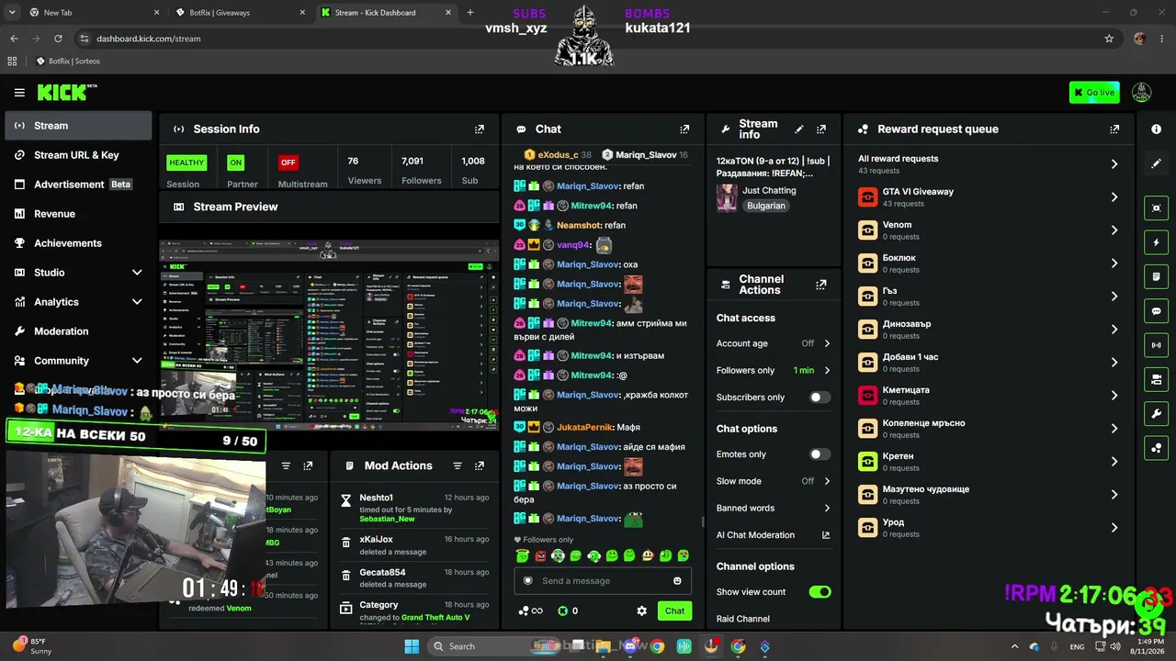Open the info icon in right sidebar
The width and height of the screenshot is (1176, 661).
tap(1156, 129)
